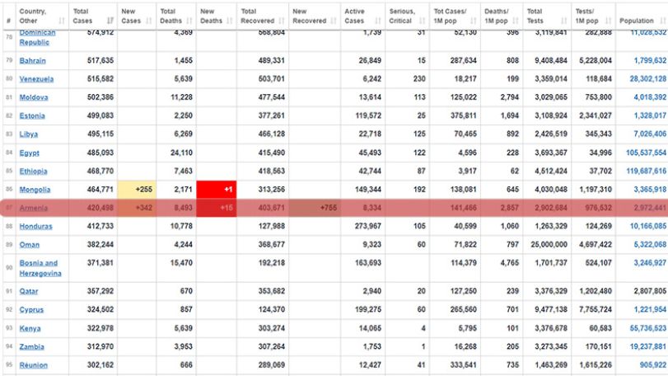The image size is (668, 376).
Task: Select Cyprus's tests per million value 7,755,724
Action: pos(596,309)
